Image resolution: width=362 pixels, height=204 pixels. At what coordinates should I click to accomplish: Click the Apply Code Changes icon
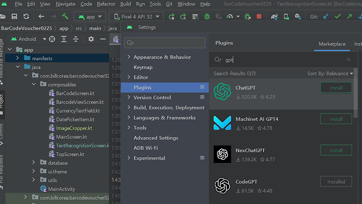click(183, 16)
